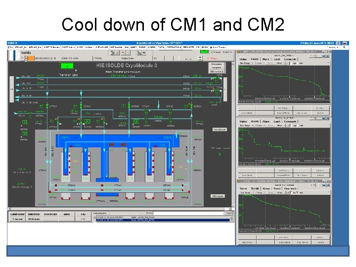Switch to Event tab in the middle trend window

point(277,122)
